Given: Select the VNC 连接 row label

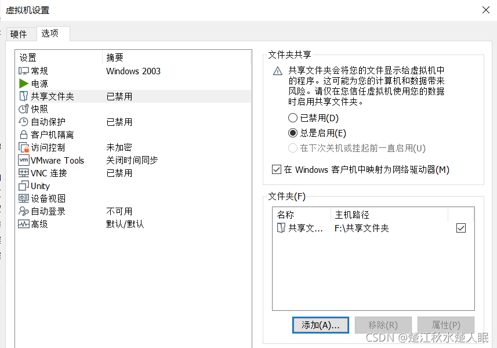Looking at the screenshot, I should (49, 173).
